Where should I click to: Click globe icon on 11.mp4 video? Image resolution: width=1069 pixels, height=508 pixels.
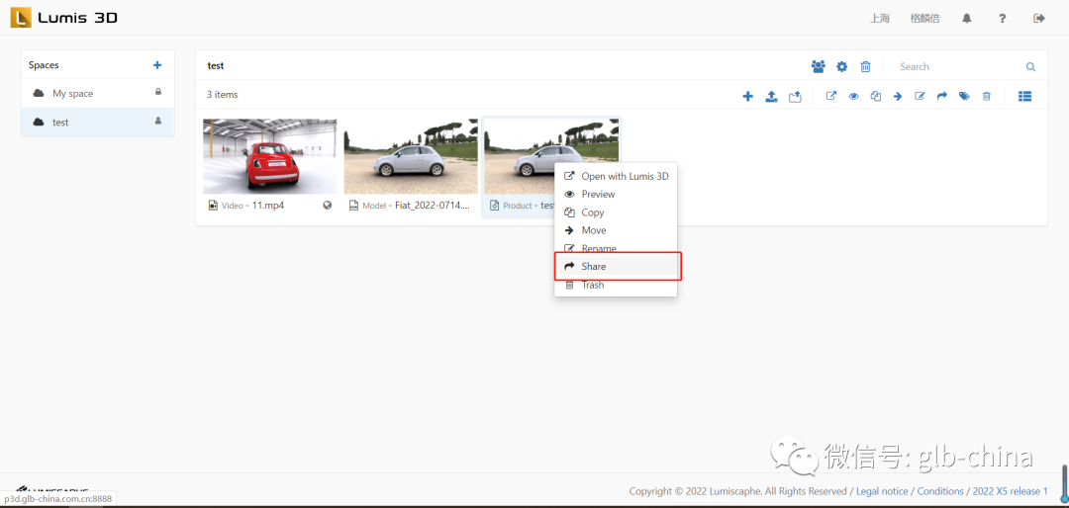[328, 205]
